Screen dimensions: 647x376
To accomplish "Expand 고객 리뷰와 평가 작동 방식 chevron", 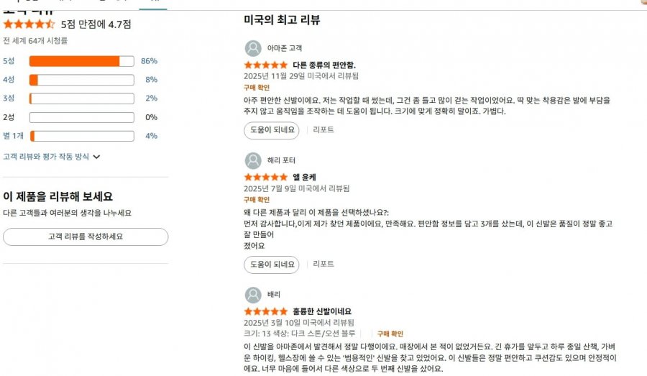I will point(96,156).
